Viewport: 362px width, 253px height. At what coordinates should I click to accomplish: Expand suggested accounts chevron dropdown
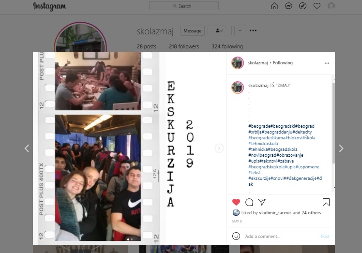[x=240, y=30]
